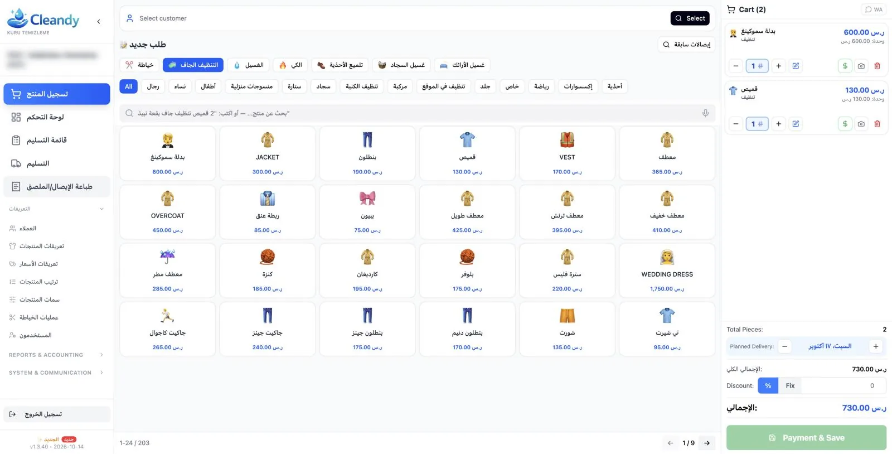This screenshot has width=892, height=454.
Task: Expand System & Communication section
Action: tap(56, 373)
